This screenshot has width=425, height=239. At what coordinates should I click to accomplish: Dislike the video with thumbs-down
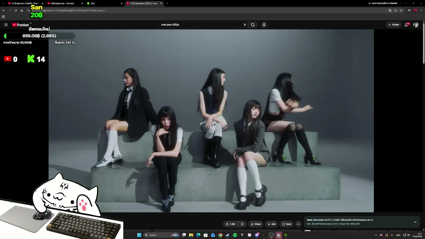(242, 224)
